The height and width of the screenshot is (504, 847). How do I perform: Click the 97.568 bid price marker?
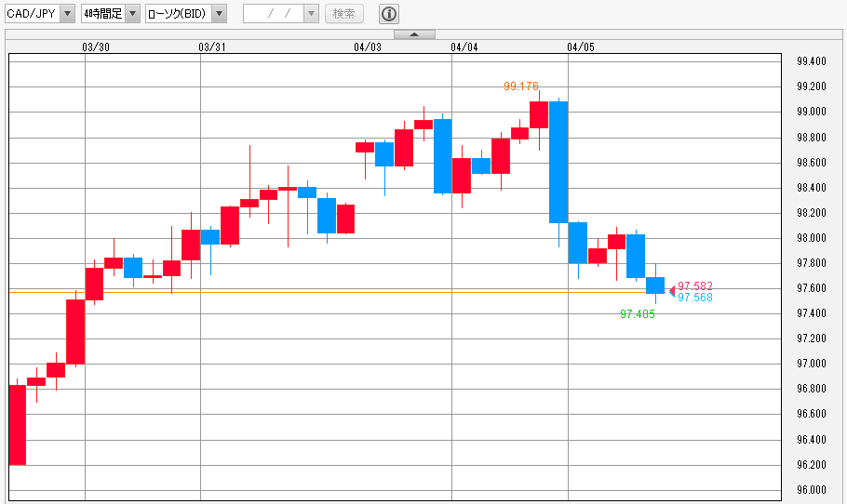click(x=695, y=298)
